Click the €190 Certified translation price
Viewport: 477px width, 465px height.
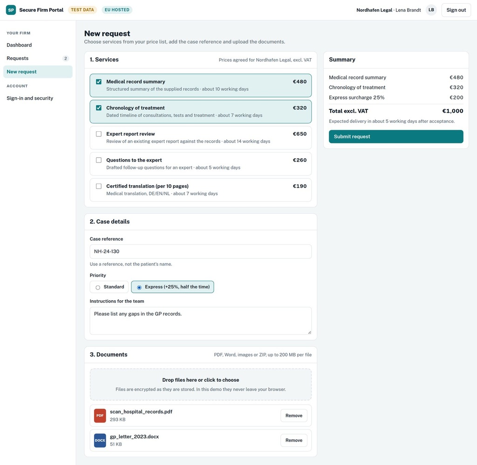pyautogui.click(x=300, y=186)
